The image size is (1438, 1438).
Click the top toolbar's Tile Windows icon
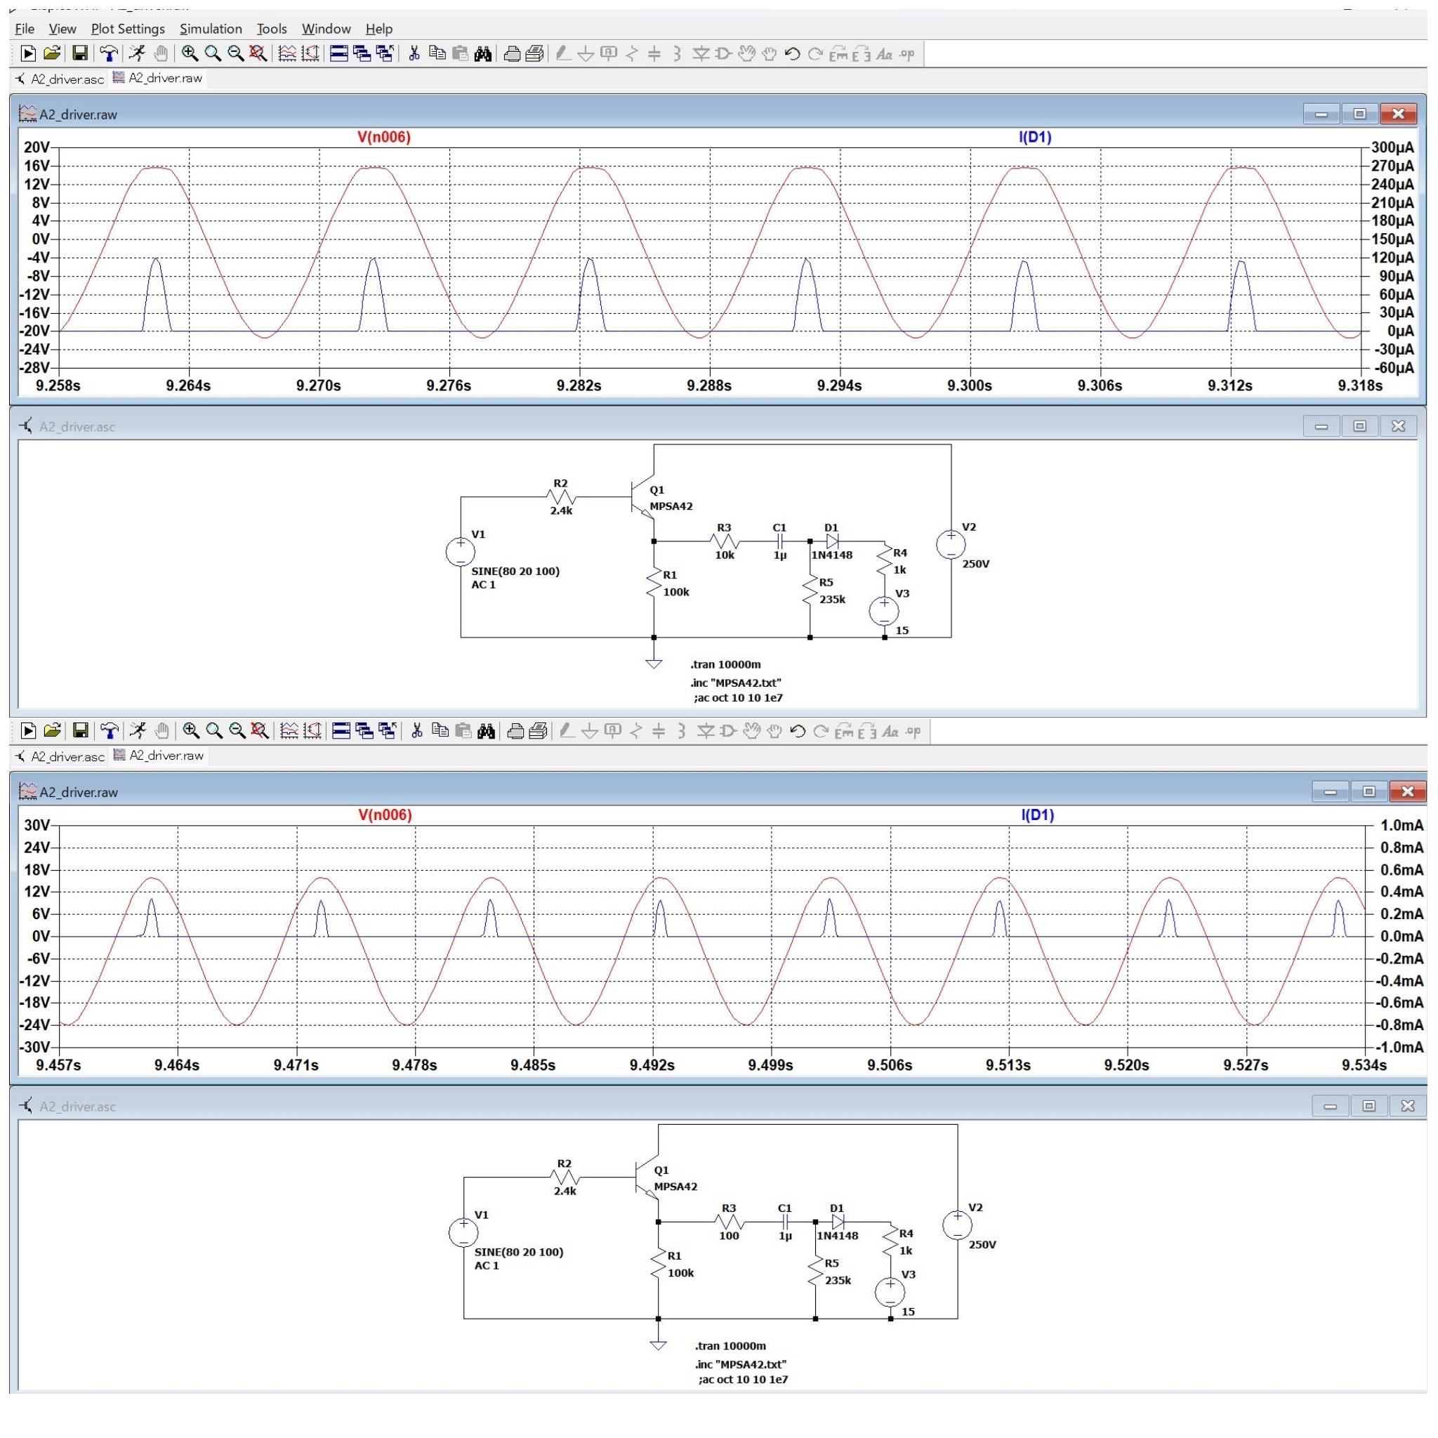click(x=338, y=53)
